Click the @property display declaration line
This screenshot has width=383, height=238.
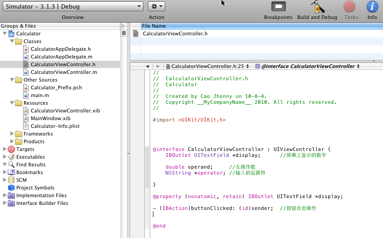pyautogui.click(x=248, y=196)
